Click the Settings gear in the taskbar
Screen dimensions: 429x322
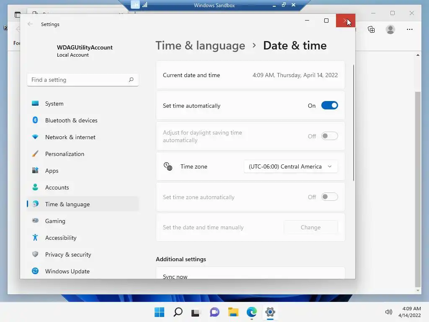270,312
